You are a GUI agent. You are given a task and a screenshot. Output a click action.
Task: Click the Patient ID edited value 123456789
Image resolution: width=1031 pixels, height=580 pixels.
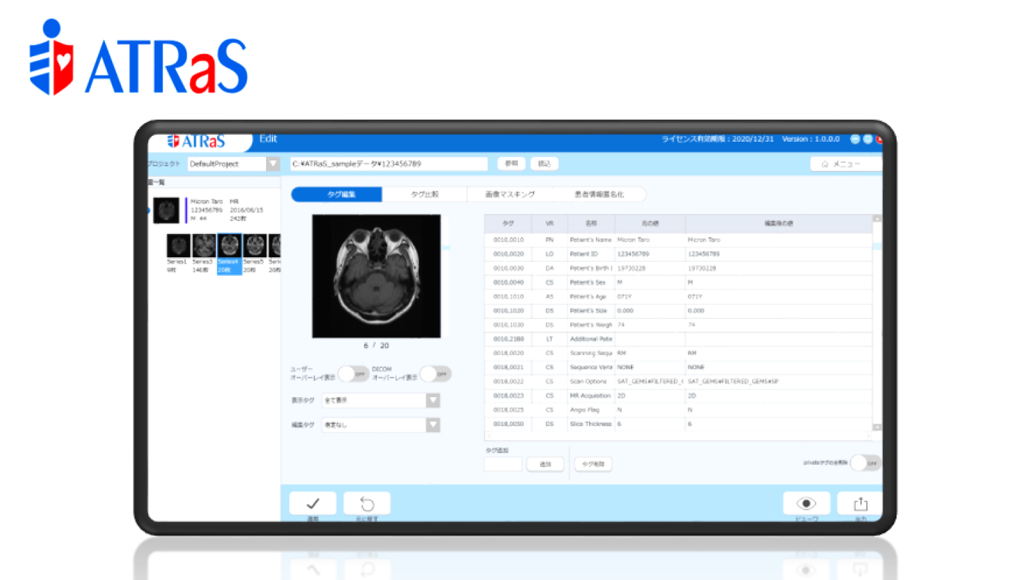[704, 254]
